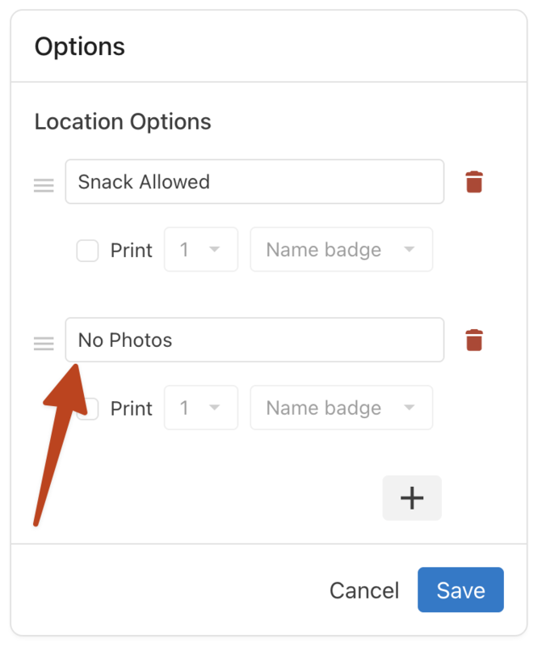The width and height of the screenshot is (542, 647).
Task: Select the Options dialog title
Action: pyautogui.click(x=80, y=46)
